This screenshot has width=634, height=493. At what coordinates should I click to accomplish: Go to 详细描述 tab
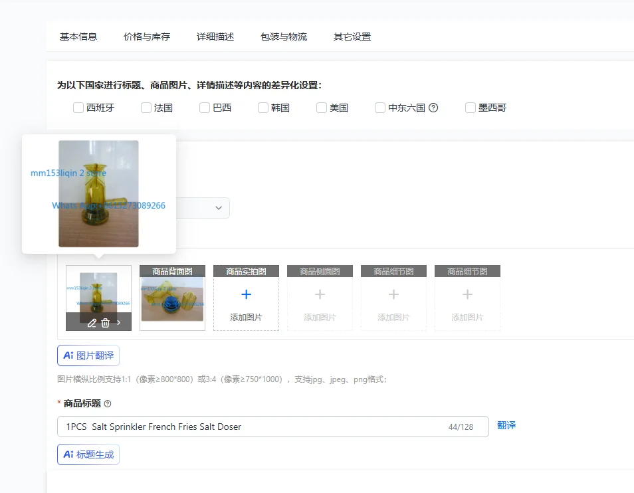pyautogui.click(x=215, y=37)
